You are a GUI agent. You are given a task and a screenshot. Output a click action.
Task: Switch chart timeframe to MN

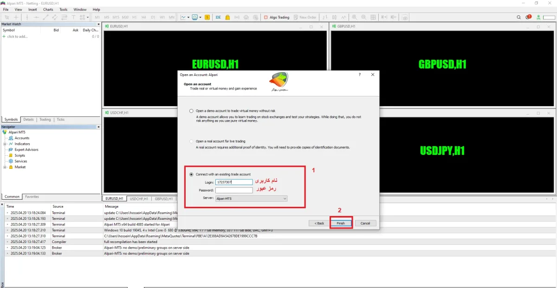click(171, 17)
